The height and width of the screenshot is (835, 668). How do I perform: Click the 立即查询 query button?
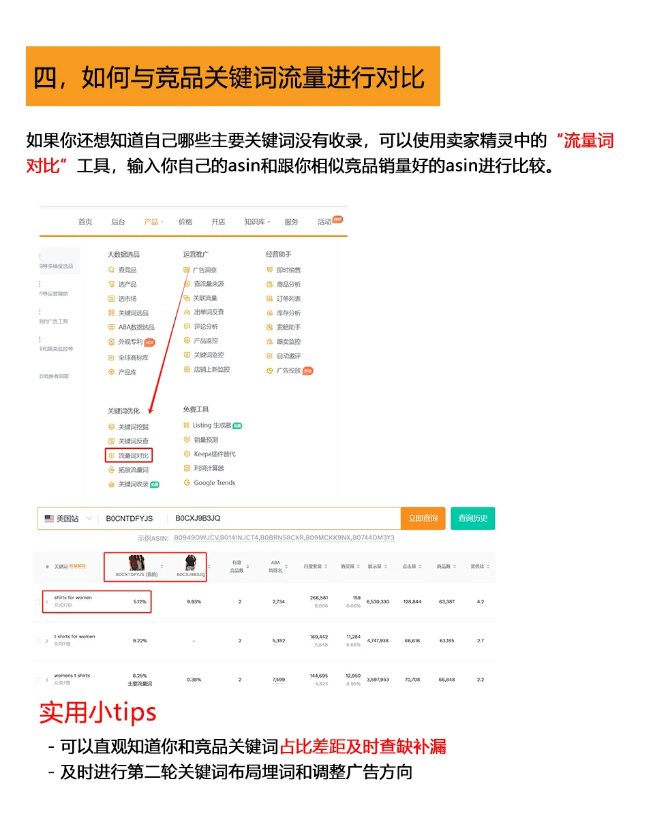point(423,518)
